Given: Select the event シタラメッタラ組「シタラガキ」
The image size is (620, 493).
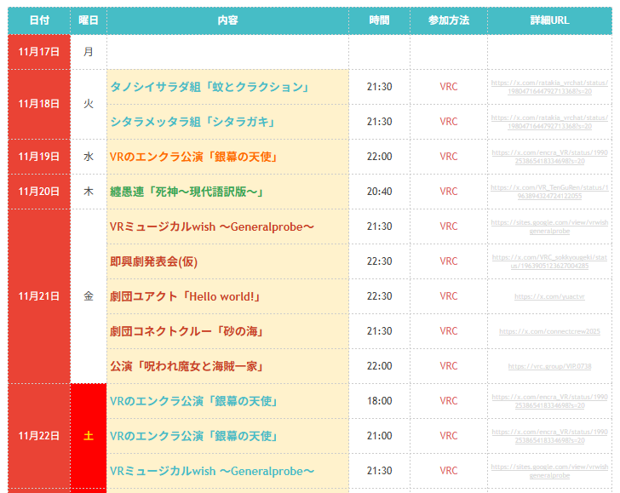Looking at the screenshot, I should point(192,122).
